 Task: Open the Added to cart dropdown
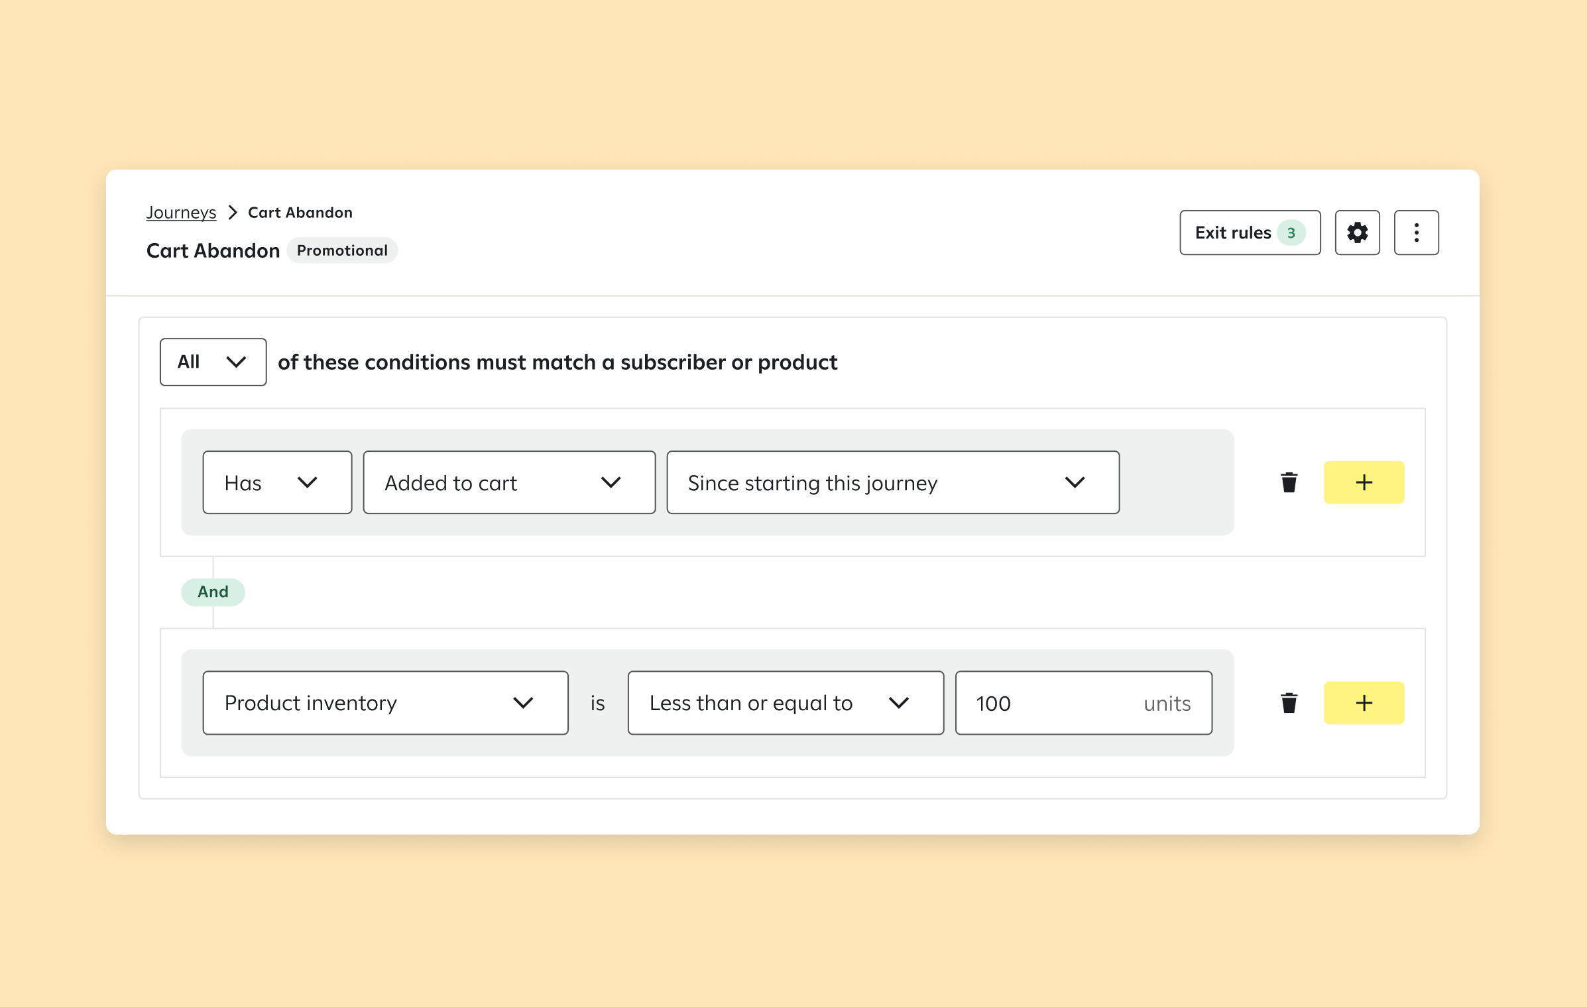(508, 482)
